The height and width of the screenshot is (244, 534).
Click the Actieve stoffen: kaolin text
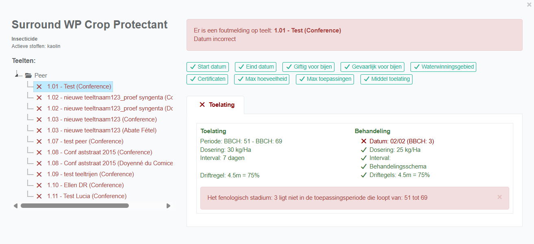(x=36, y=46)
